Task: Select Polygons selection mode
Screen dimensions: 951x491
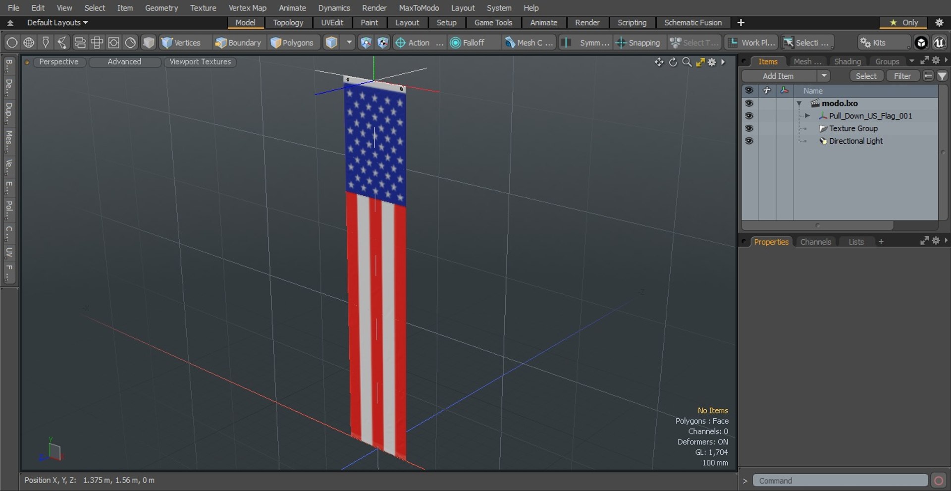Action: click(x=292, y=43)
